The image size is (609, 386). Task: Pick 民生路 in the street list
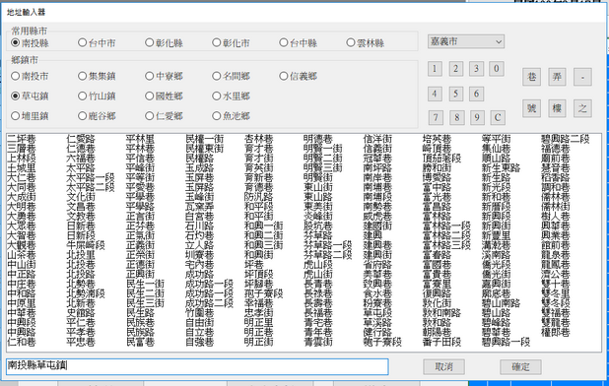coord(141,313)
